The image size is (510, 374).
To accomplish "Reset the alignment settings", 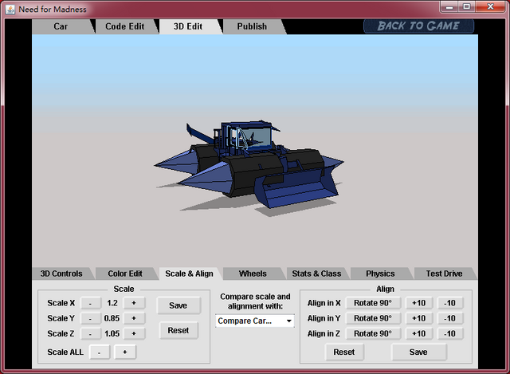I will click(344, 352).
